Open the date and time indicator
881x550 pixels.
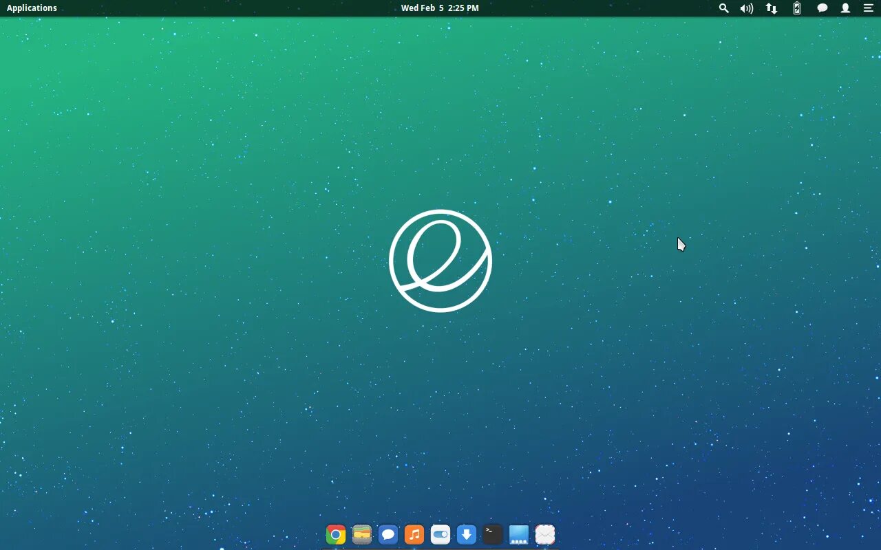coord(440,8)
